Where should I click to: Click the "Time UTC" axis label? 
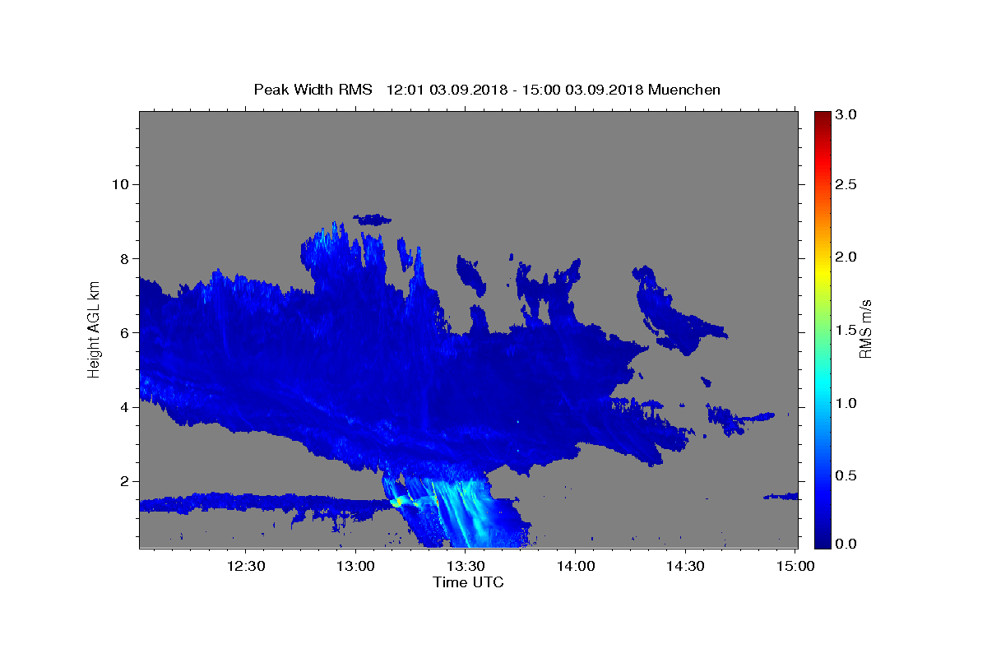[x=468, y=582]
